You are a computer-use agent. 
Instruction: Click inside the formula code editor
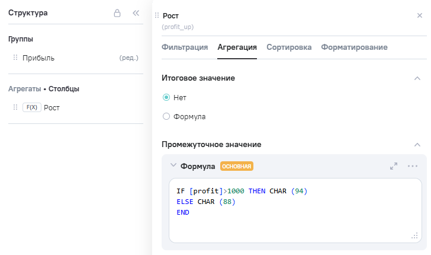(x=295, y=219)
